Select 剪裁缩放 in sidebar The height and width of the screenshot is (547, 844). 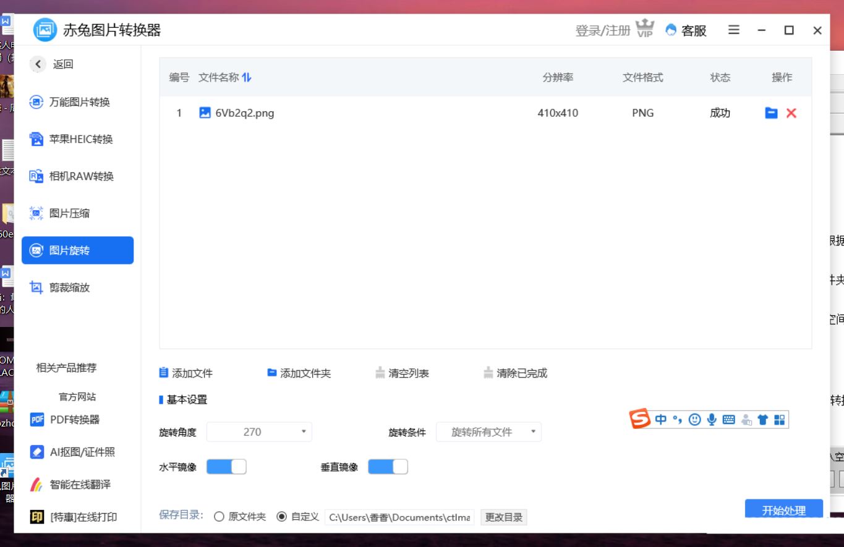tap(77, 288)
